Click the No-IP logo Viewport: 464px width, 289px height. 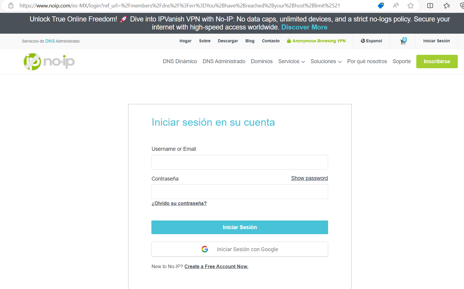point(49,62)
